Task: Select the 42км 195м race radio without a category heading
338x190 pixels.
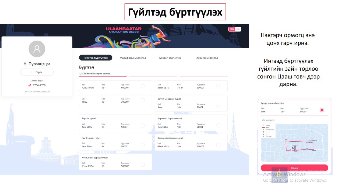Action: tap(143, 86)
